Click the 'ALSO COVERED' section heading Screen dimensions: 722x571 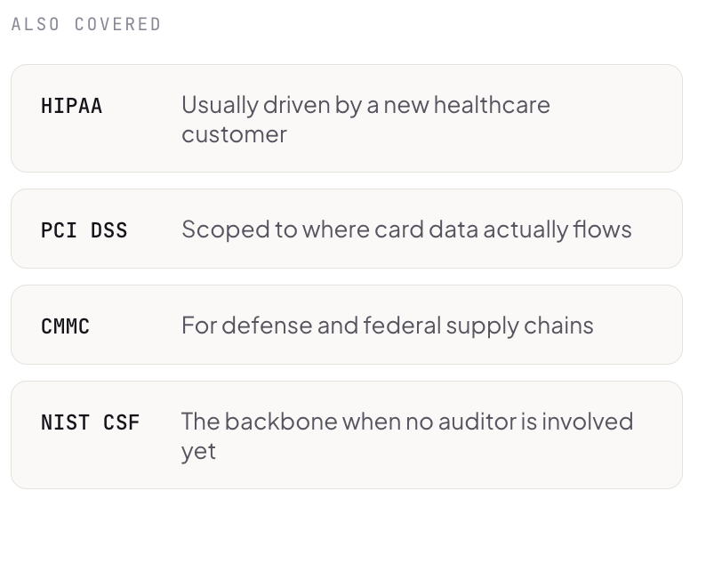click(x=86, y=24)
